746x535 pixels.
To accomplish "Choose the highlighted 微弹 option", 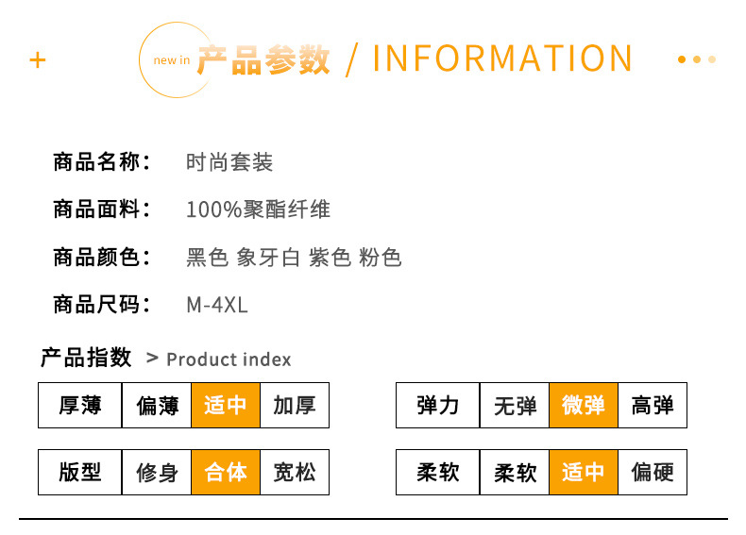I will 584,406.
